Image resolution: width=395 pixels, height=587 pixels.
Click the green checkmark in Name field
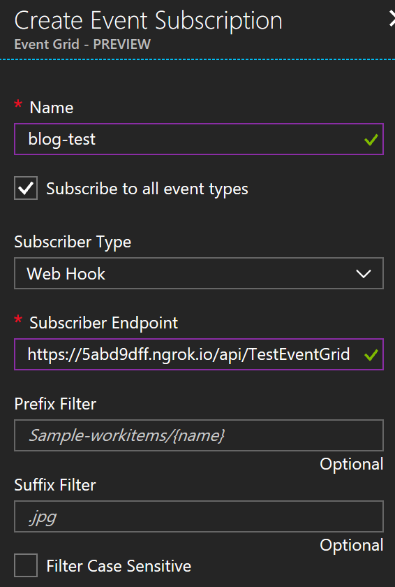coord(371,140)
